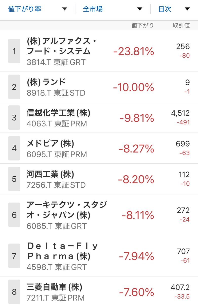198x305 pixels.
Task: Open (株)ランド stock page
Action: [x=99, y=87]
